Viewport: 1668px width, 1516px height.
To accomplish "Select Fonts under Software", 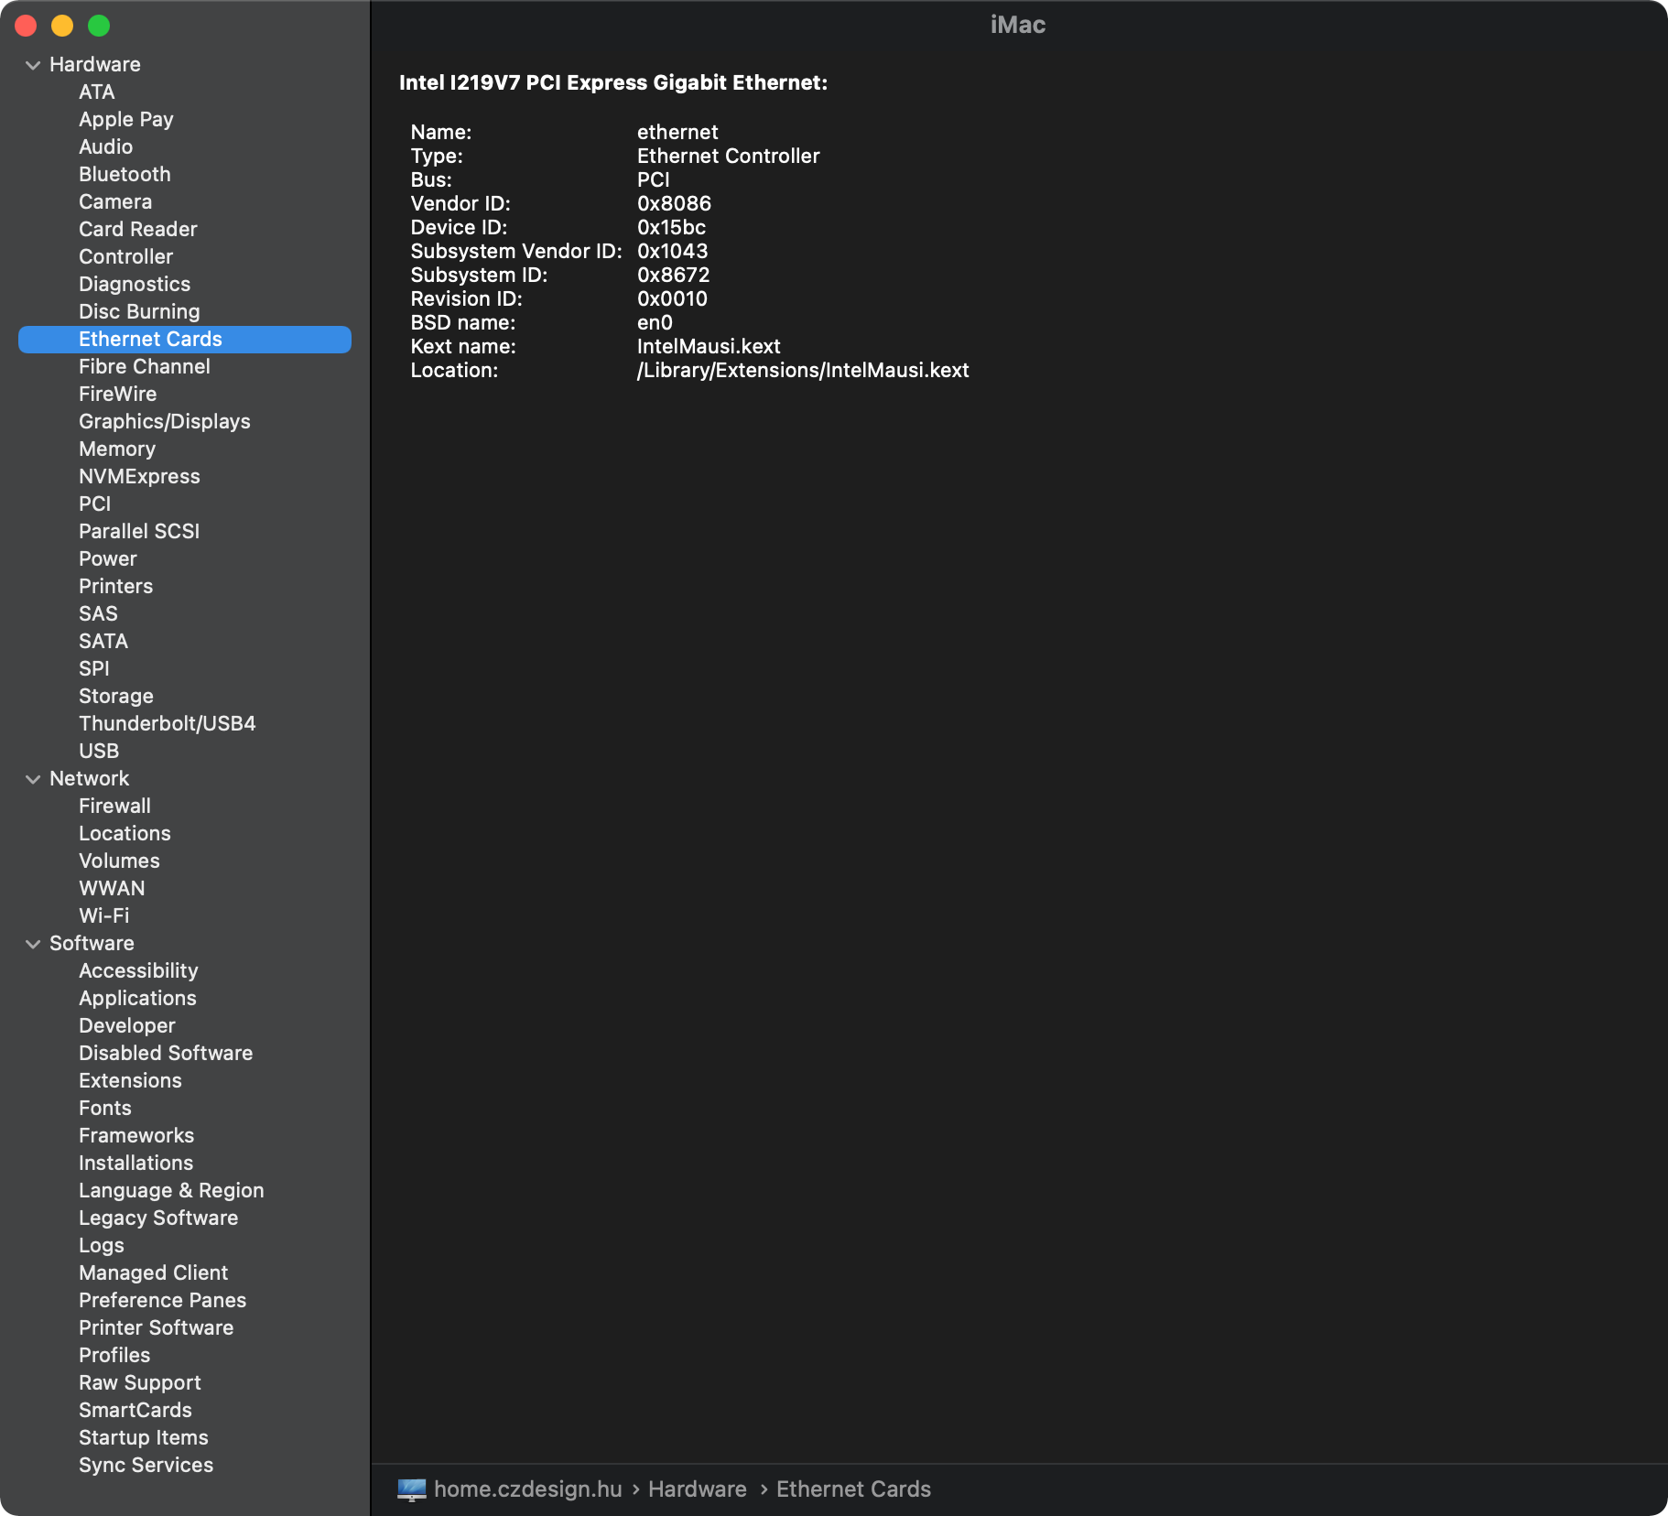I will [105, 1108].
